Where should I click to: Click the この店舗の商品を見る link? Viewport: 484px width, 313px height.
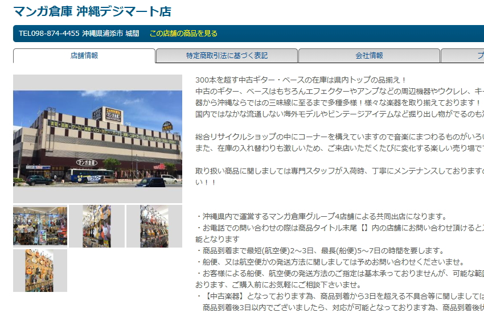[x=184, y=34]
